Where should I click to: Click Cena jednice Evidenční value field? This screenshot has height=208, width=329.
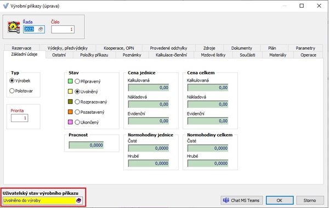[149, 121]
